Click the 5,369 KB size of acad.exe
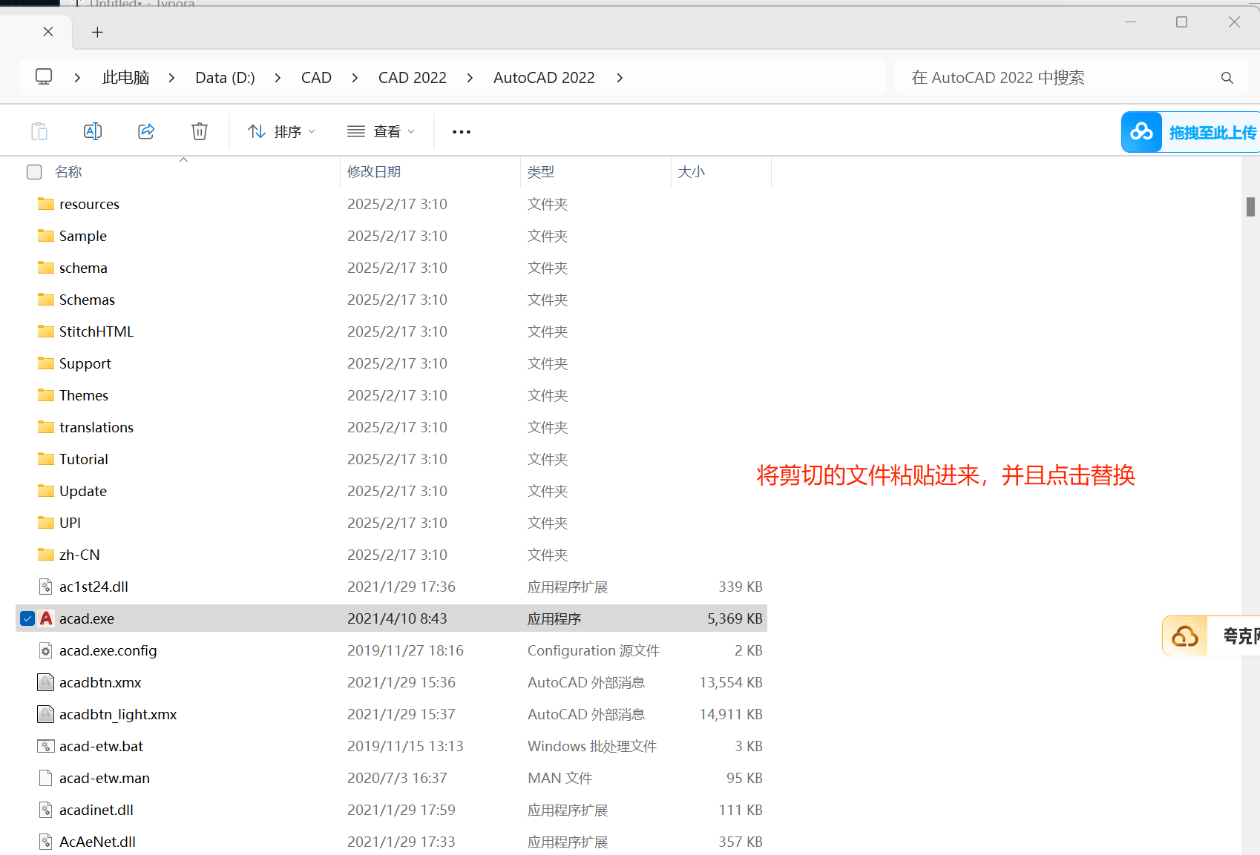Viewport: 1260px width, 855px height. point(735,618)
